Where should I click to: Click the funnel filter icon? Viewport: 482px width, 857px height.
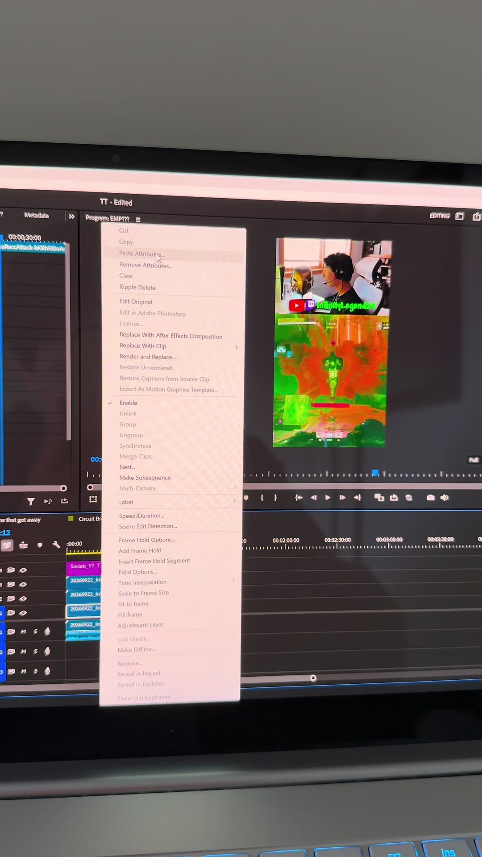coord(31,502)
